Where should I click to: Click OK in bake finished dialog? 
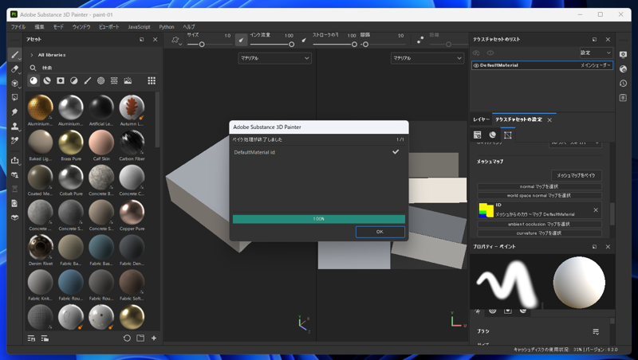pos(380,232)
